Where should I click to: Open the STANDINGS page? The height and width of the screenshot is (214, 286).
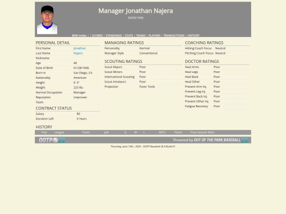pos(114,35)
